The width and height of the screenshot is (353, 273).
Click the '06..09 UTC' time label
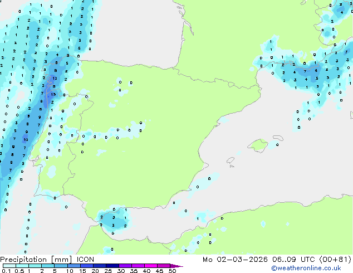[x=293, y=260]
